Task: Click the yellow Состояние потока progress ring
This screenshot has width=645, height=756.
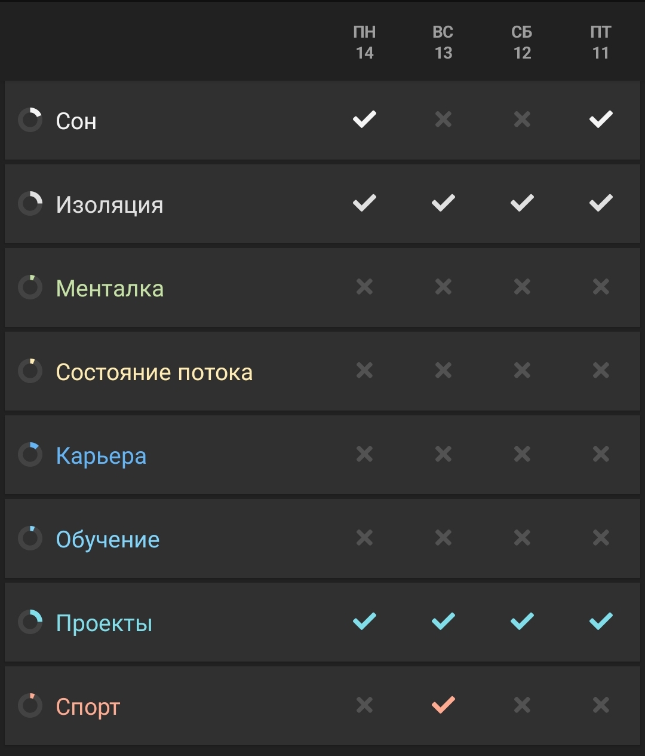Action: point(30,371)
